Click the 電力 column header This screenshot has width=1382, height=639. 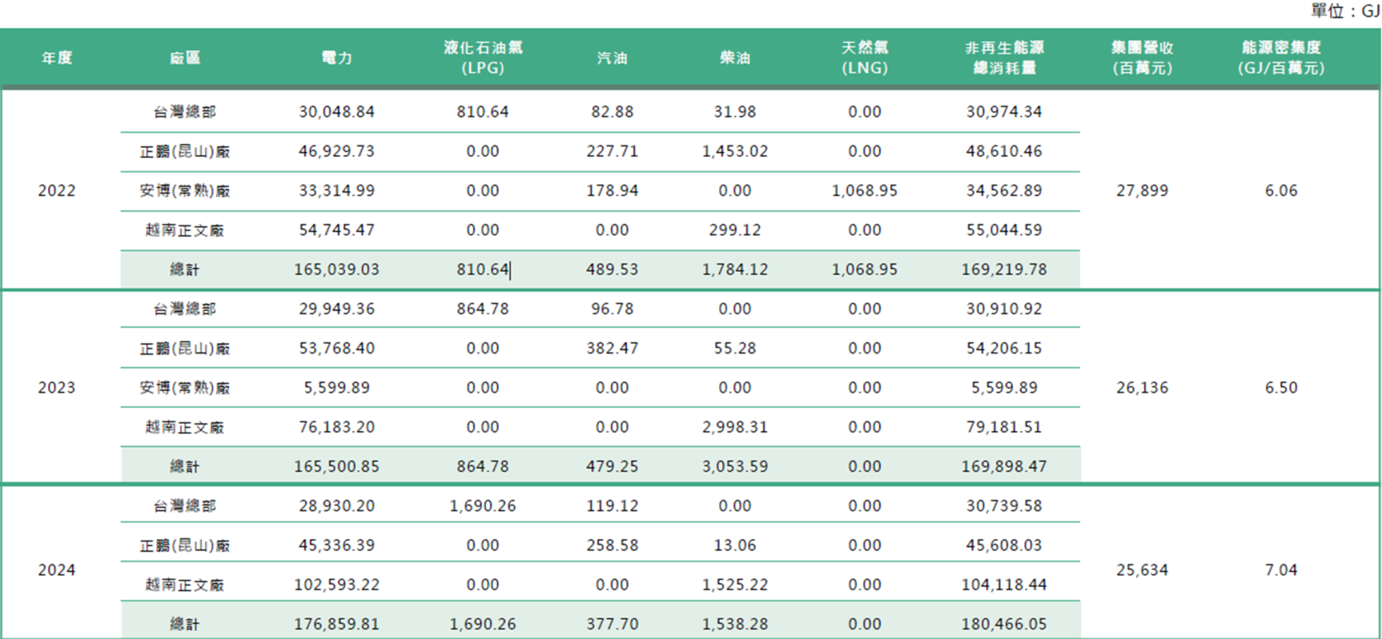[x=337, y=58]
